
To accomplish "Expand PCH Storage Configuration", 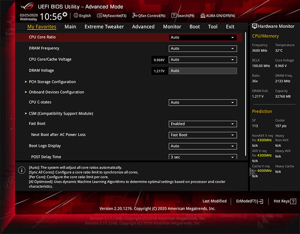I will 52,82.
